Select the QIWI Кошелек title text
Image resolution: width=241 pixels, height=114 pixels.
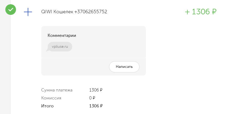57,12
